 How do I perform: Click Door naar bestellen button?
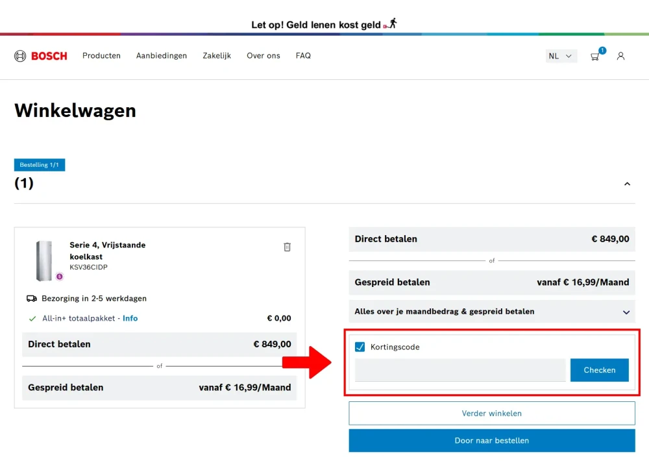(x=492, y=440)
